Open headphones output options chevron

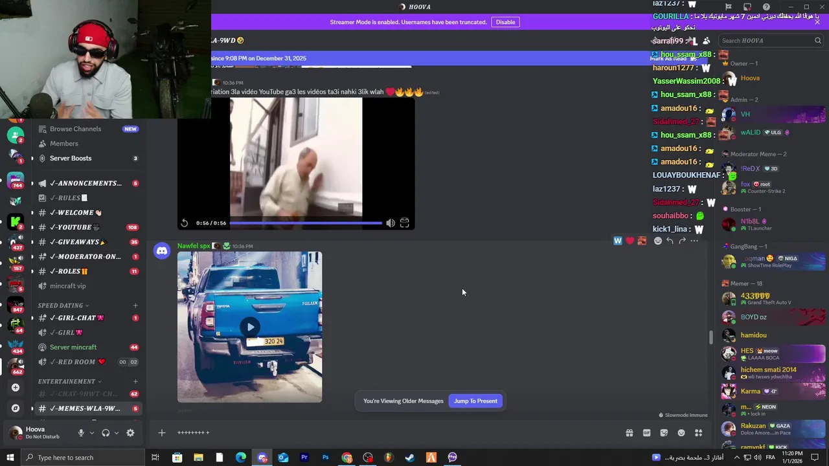tap(116, 433)
